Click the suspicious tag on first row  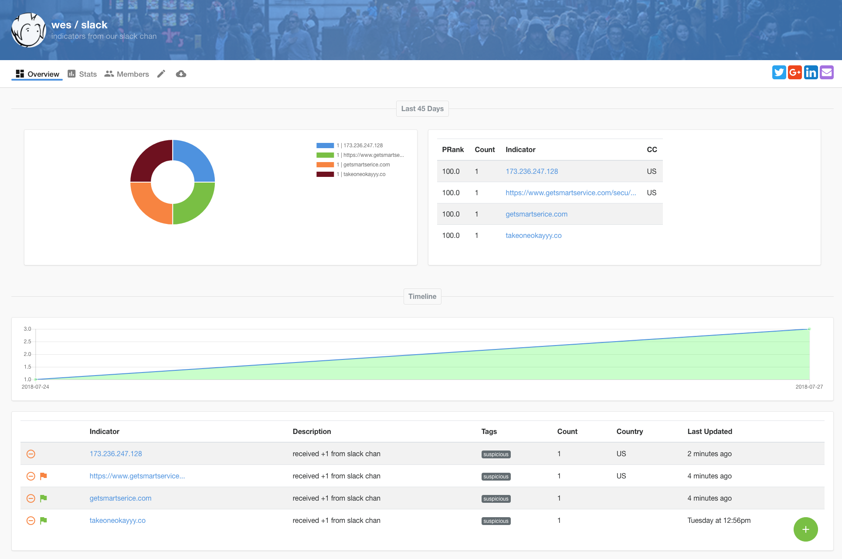[496, 454]
